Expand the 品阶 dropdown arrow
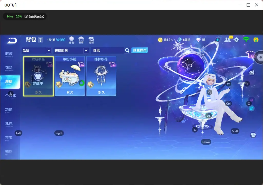The image size is (263, 185). point(49,50)
